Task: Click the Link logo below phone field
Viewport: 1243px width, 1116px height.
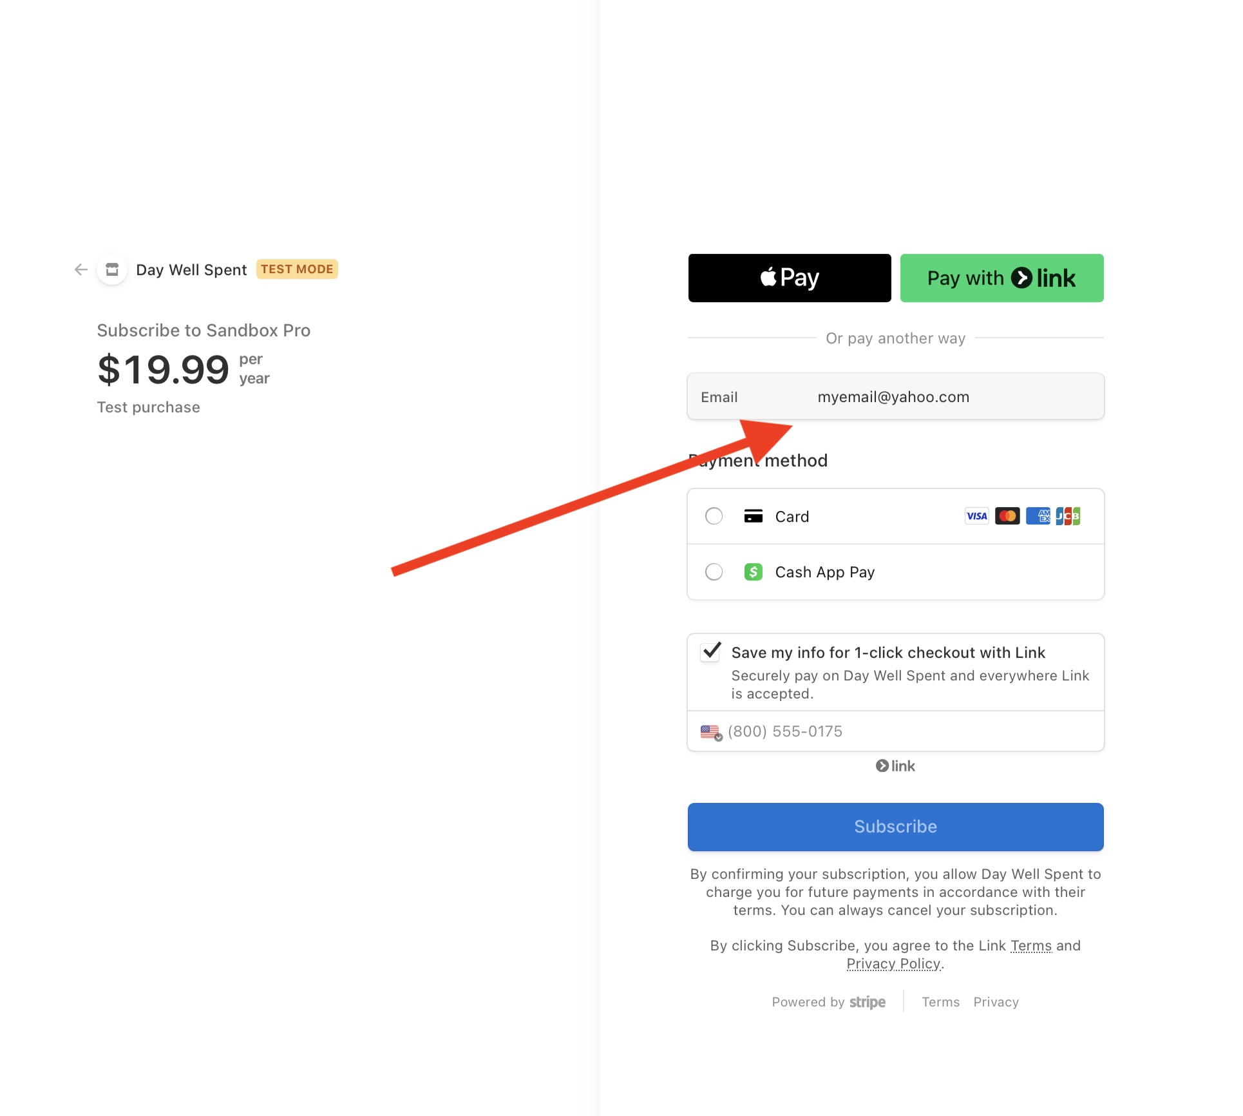Action: (895, 766)
